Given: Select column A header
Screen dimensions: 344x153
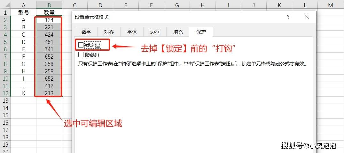Looking at the screenshot, I should (x=23, y=5).
